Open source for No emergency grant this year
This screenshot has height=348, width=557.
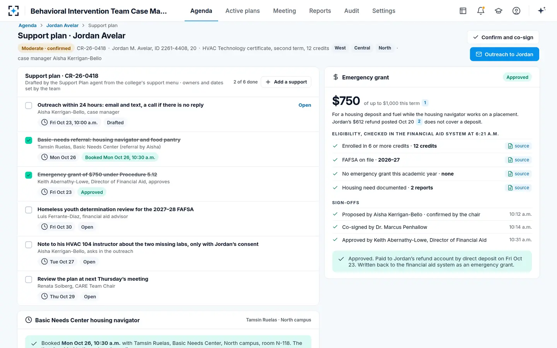(x=518, y=174)
